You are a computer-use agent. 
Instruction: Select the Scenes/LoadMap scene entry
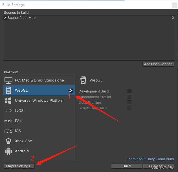pyautogui.click(x=89, y=18)
